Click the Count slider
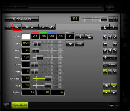130x111 pixels. (x=47, y=65)
